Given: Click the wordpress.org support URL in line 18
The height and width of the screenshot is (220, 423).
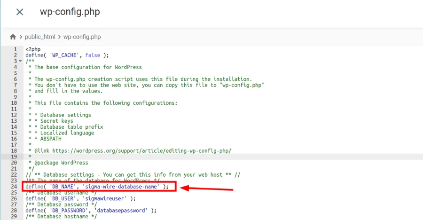Looking at the screenshot, I should pyautogui.click(x=141, y=150).
